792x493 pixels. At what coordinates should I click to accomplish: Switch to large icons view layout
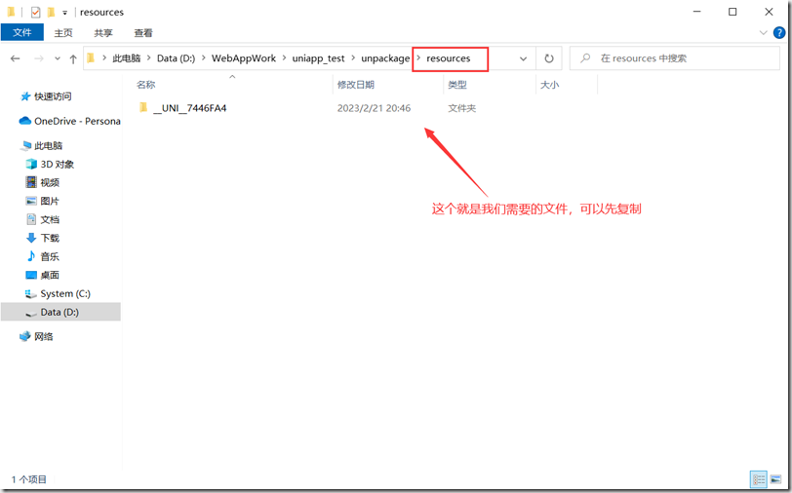tap(775, 479)
